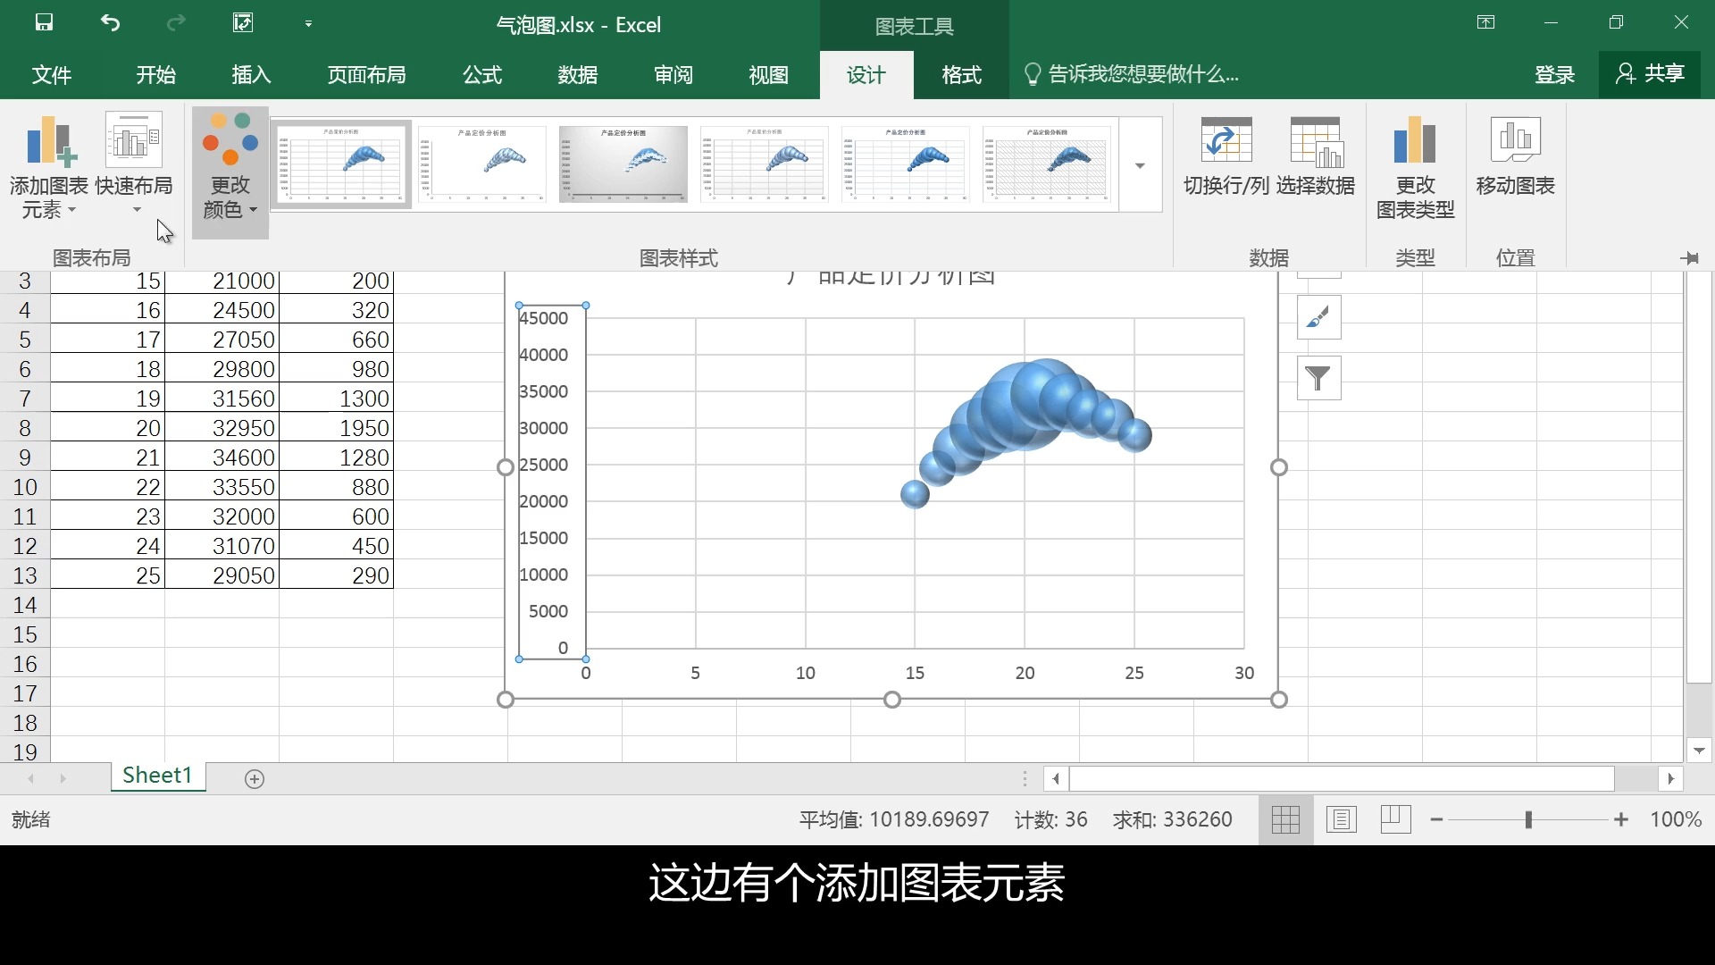Select the sixth chart style thumbnail
Screen dimensions: 1715x965
[x=1047, y=164]
